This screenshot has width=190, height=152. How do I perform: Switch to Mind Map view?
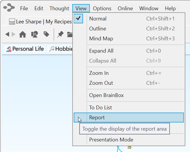pos(101,39)
